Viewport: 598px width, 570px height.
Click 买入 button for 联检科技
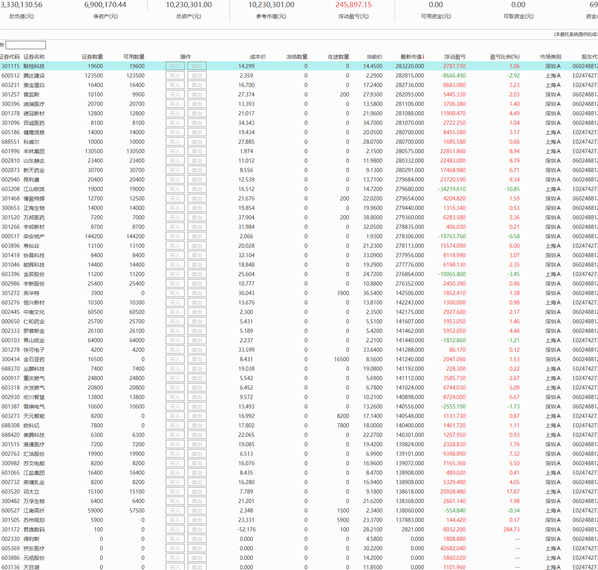coord(175,66)
